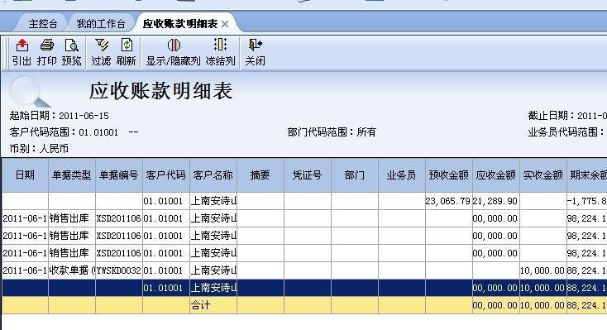The image size is (607, 330).
Task: Click the highlighted row's 01.01001 cell
Action: [166, 288]
